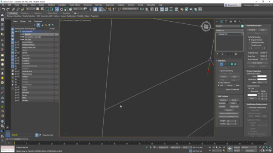
Task: Toggle visibility eye of COTAS layer
Action: [18, 53]
